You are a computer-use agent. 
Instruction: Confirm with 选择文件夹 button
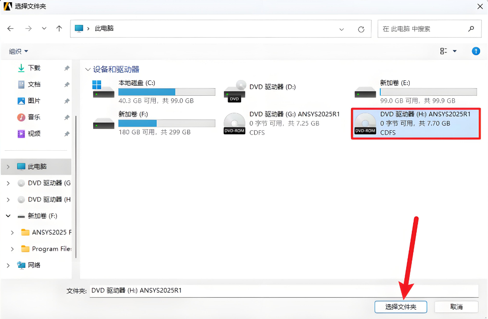(400, 307)
